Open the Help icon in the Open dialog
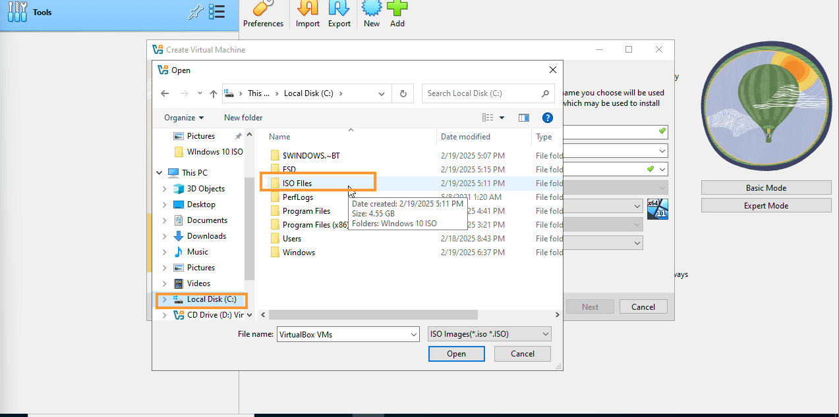Screen dimensions: 839x417 547,118
